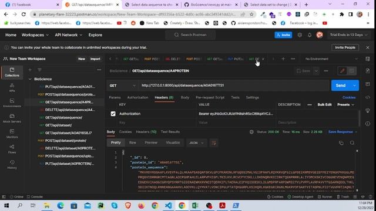Expand the Workspaces menu

(35, 35)
